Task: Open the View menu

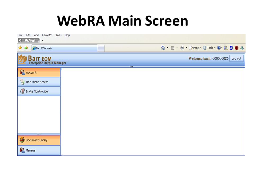Action: coord(36,35)
